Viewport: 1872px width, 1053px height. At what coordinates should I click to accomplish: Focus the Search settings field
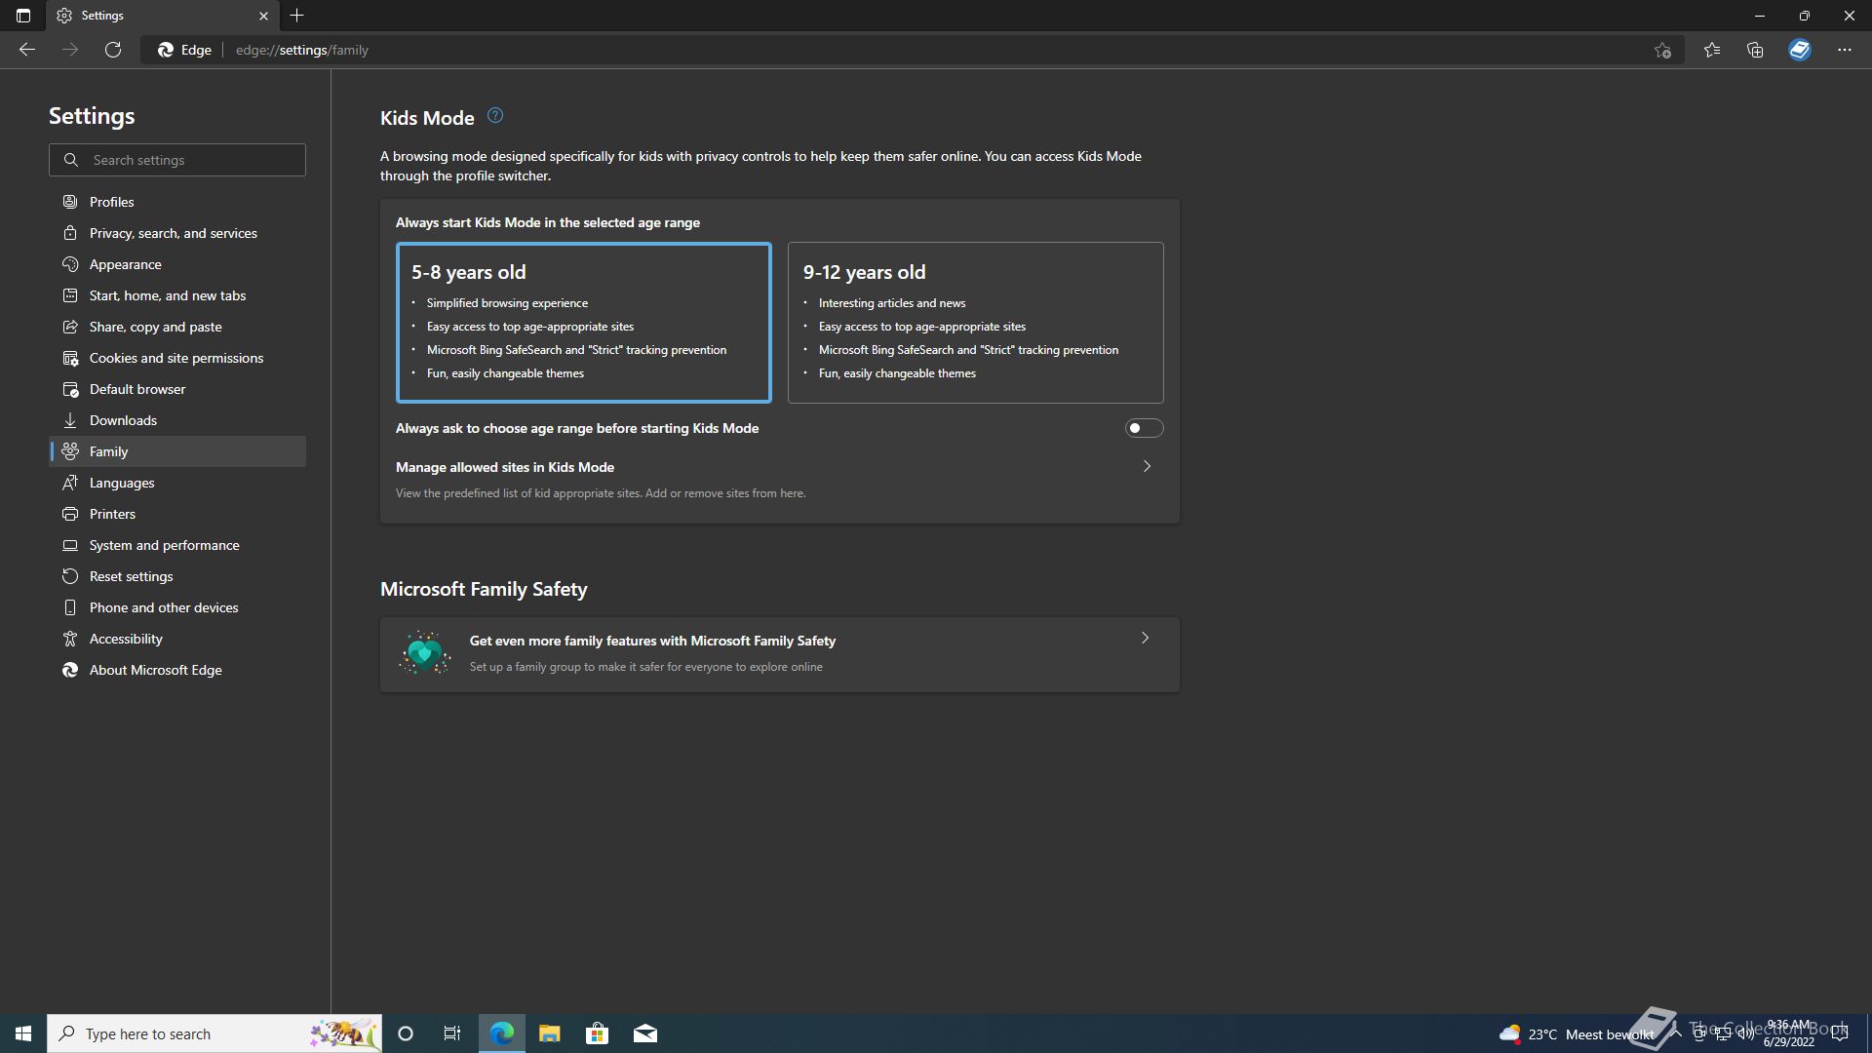177,160
